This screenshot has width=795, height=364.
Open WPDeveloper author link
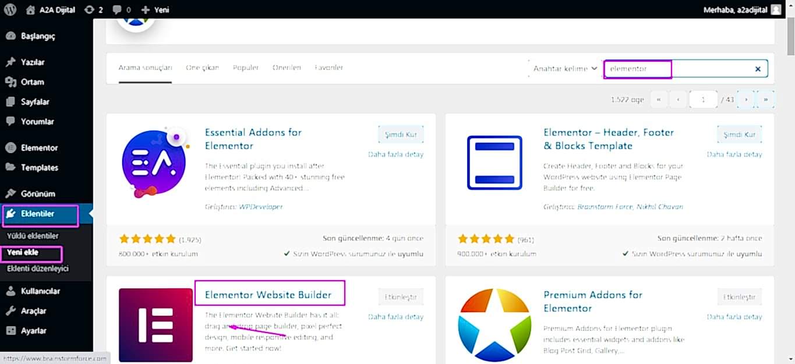[x=261, y=207]
